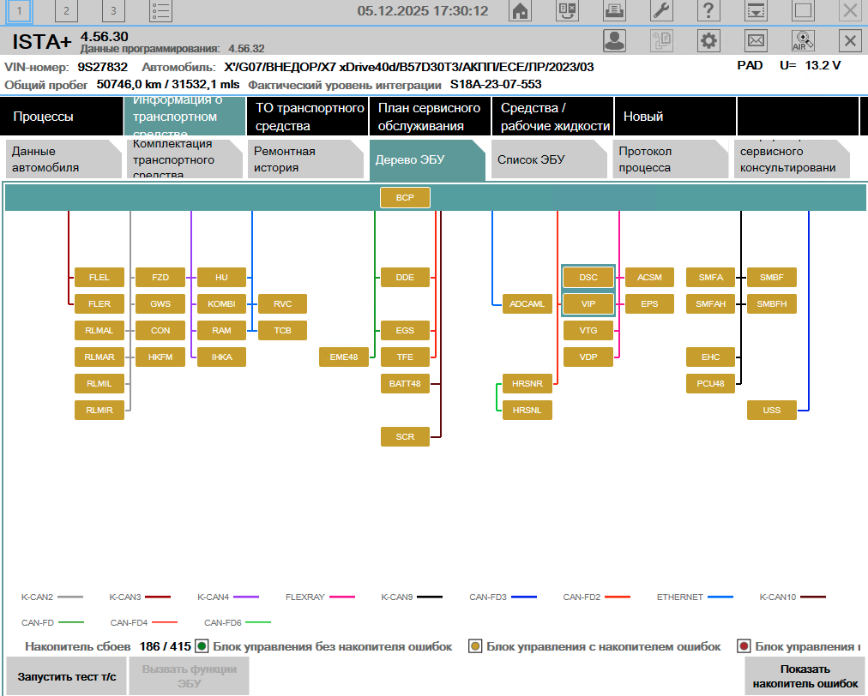
Task: Select the SCR control unit block
Action: tap(405, 436)
